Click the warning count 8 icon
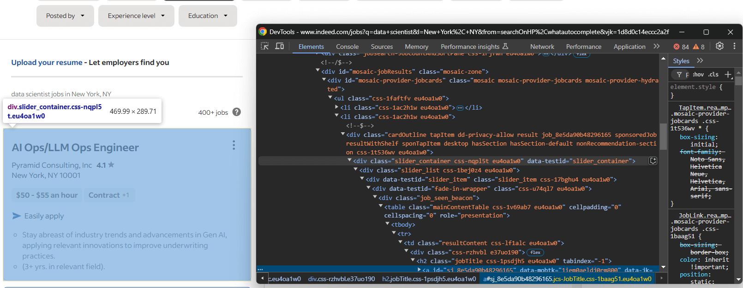This screenshot has width=743, height=288. pyautogui.click(x=699, y=47)
